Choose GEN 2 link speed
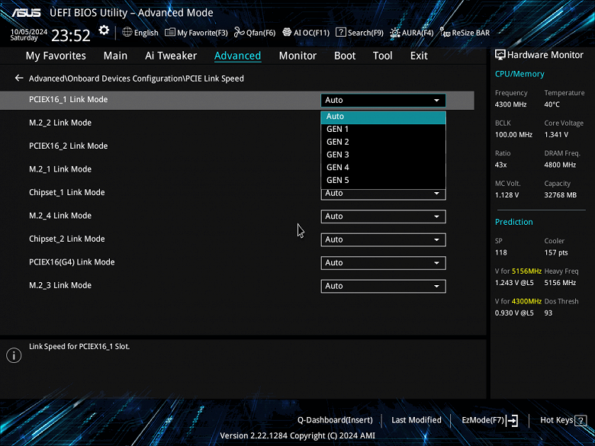The height and width of the screenshot is (446, 595). click(x=383, y=143)
